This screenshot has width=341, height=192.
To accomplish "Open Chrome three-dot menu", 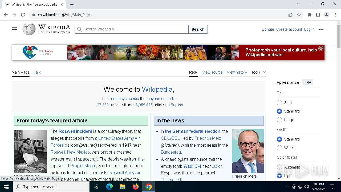I will coord(335,15).
